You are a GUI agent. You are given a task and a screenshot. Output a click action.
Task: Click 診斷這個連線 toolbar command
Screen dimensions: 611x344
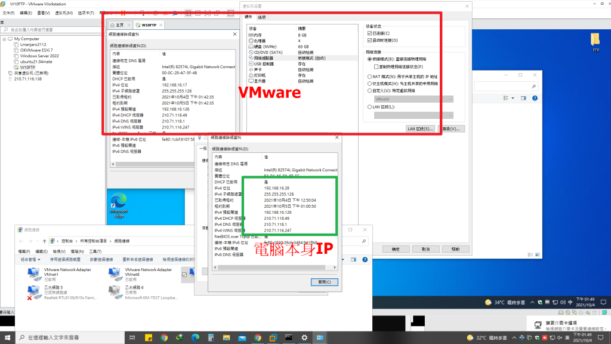pos(101,259)
